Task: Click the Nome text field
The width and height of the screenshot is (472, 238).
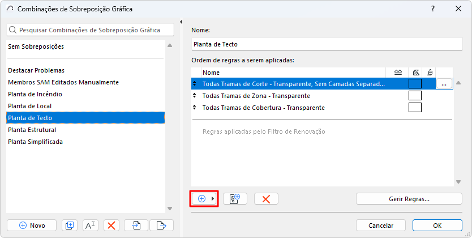Action: coord(327,44)
